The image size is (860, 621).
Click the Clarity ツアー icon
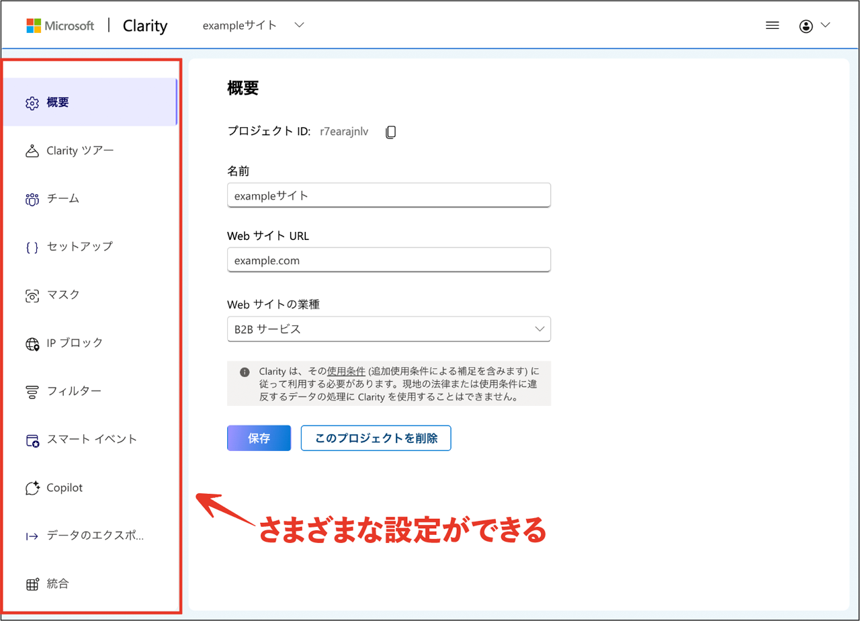coord(32,151)
